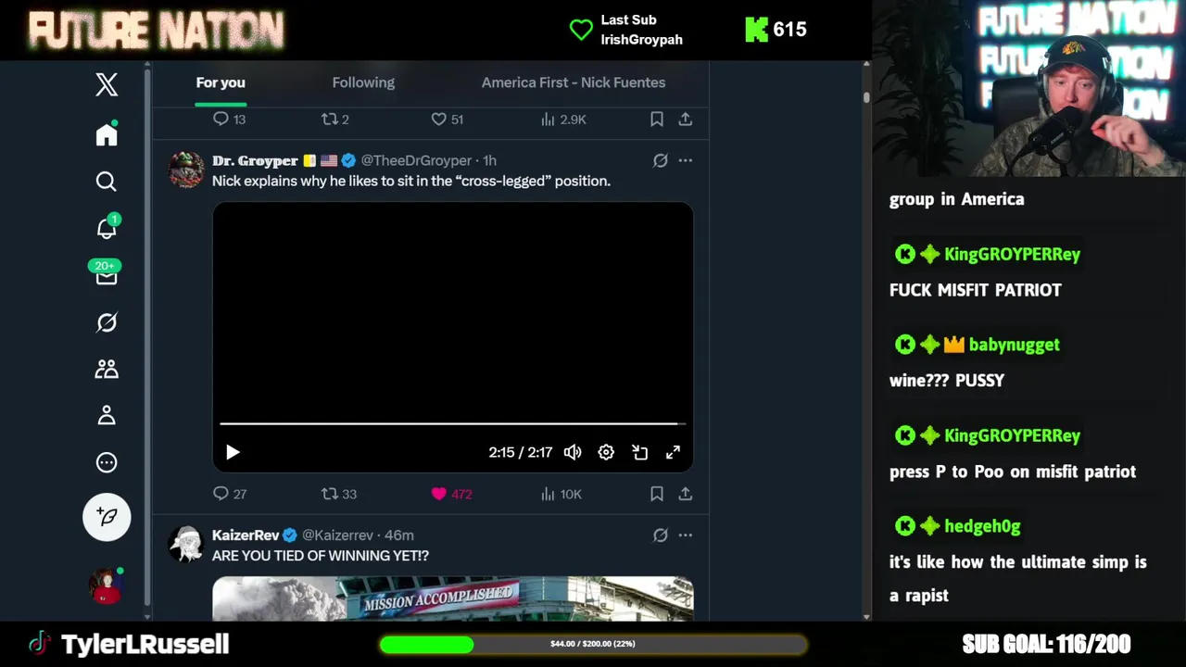Reply to post with 13 comments
This screenshot has width=1186, height=667.
pos(229,120)
